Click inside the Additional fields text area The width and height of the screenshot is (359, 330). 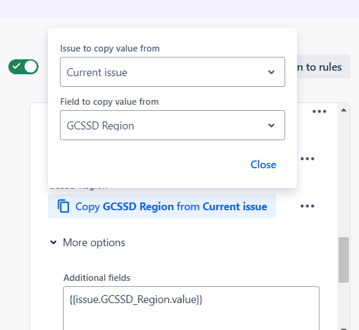pos(191,308)
